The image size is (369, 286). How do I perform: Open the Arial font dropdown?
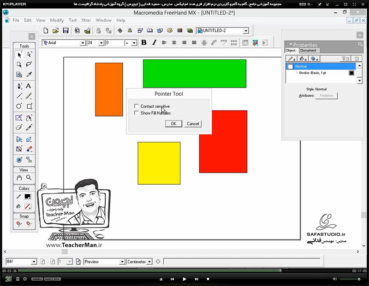(83, 43)
